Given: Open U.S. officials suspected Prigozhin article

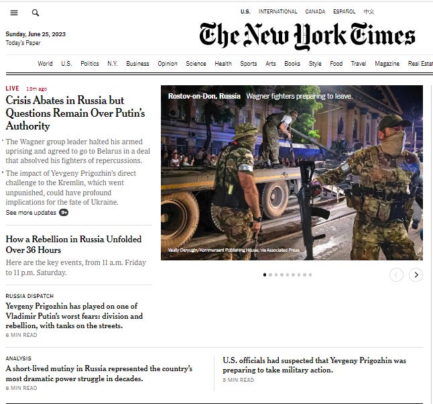Looking at the screenshot, I should pos(314,365).
